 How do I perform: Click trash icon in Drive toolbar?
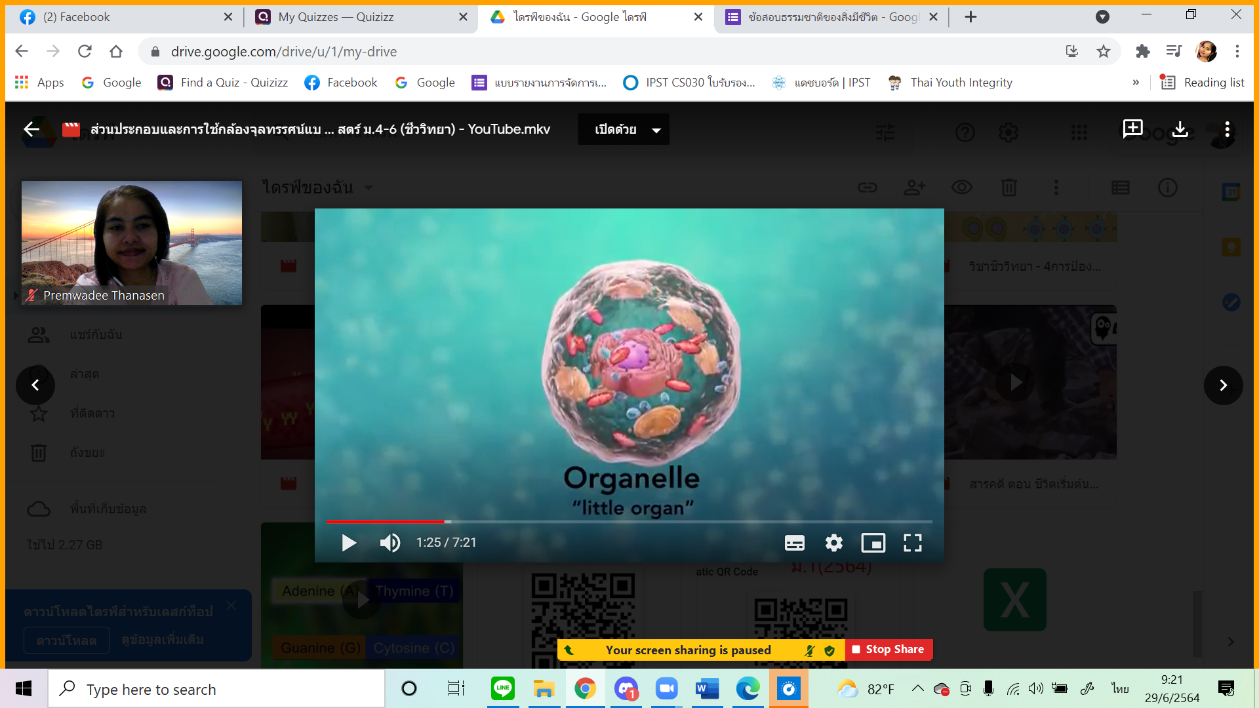[x=1009, y=187]
